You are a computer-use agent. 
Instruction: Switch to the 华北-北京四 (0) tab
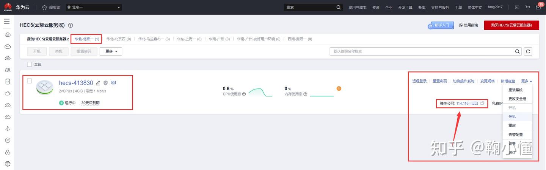tap(119, 39)
